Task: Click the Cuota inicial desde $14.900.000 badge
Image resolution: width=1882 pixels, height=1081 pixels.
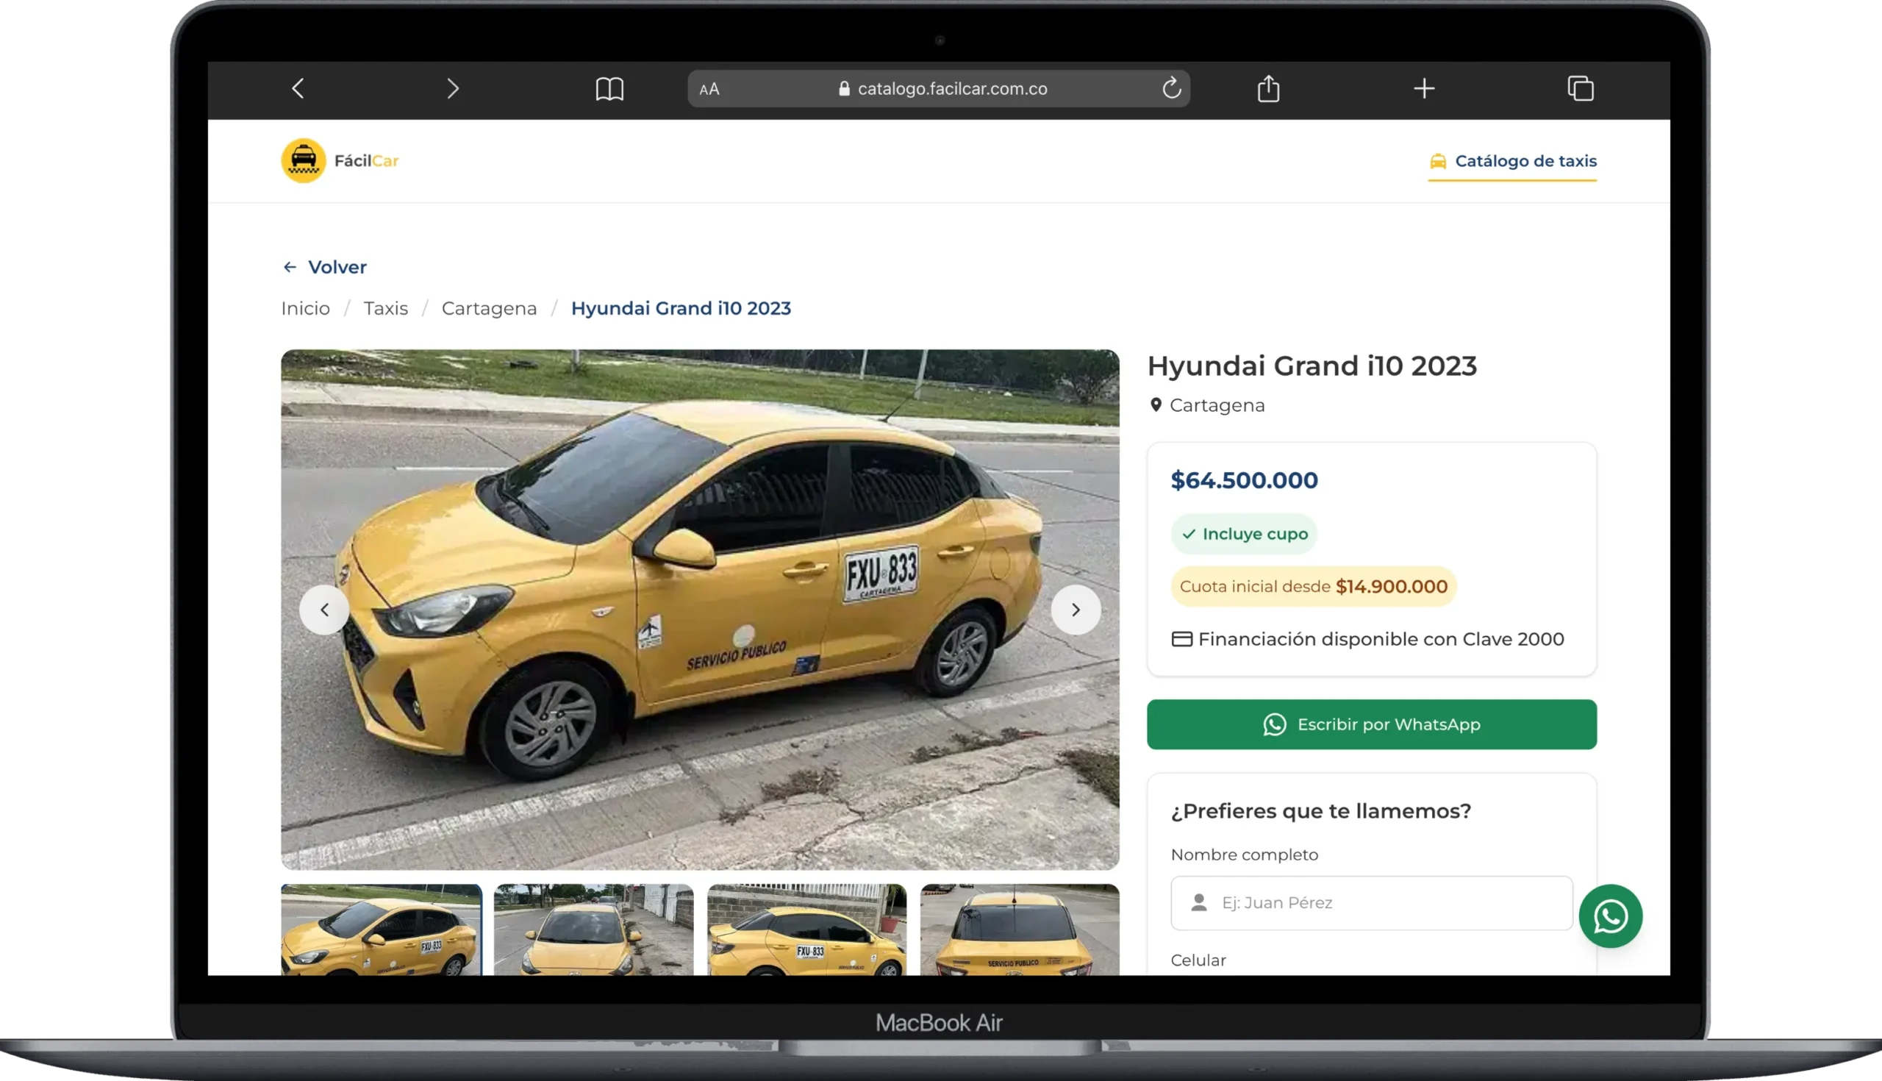Action: click(x=1314, y=587)
